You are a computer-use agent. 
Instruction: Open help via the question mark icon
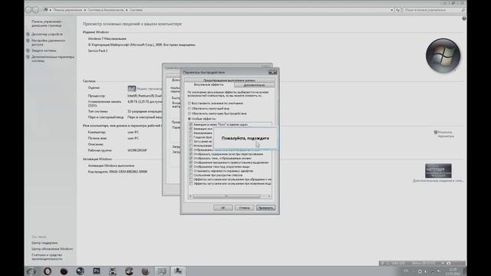tap(464, 18)
